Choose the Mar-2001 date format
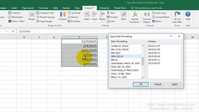Viewport: 199px width, 112px height. click(126, 53)
